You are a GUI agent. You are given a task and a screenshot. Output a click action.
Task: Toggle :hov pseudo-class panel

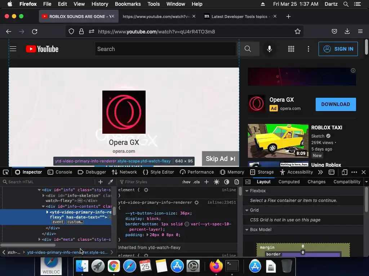[186, 182]
